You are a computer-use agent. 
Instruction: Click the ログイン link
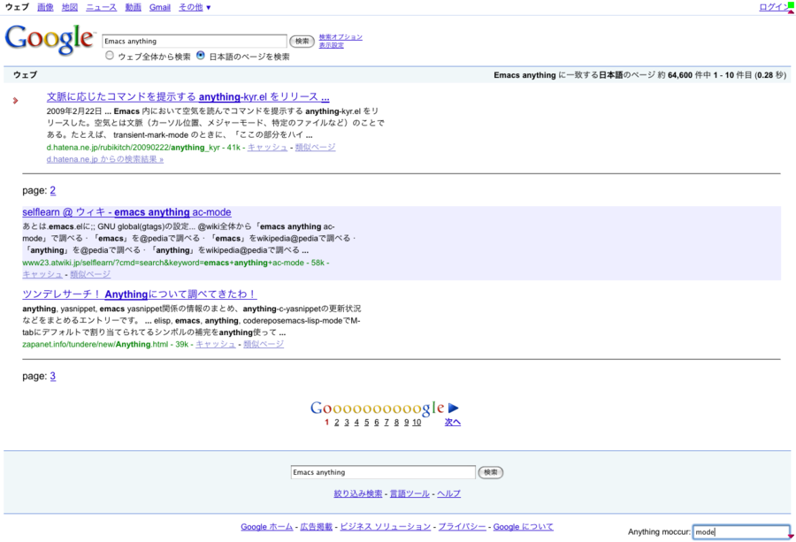pos(773,7)
